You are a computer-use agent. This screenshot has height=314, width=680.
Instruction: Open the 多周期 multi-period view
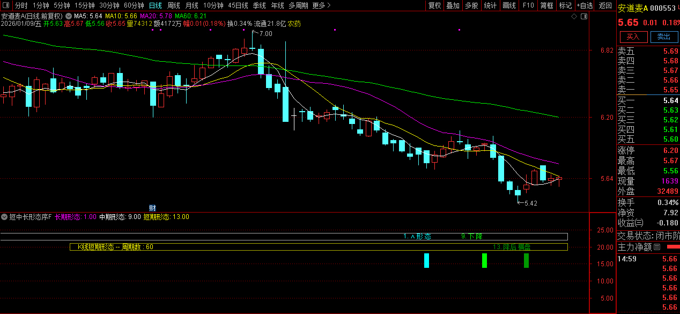pyautogui.click(x=298, y=5)
